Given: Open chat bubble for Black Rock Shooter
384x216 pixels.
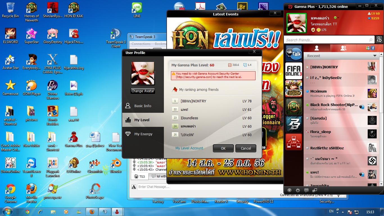Looking at the screenshot, I should point(362,107).
